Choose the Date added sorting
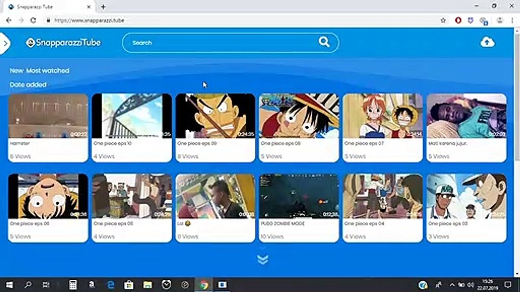 click(28, 85)
